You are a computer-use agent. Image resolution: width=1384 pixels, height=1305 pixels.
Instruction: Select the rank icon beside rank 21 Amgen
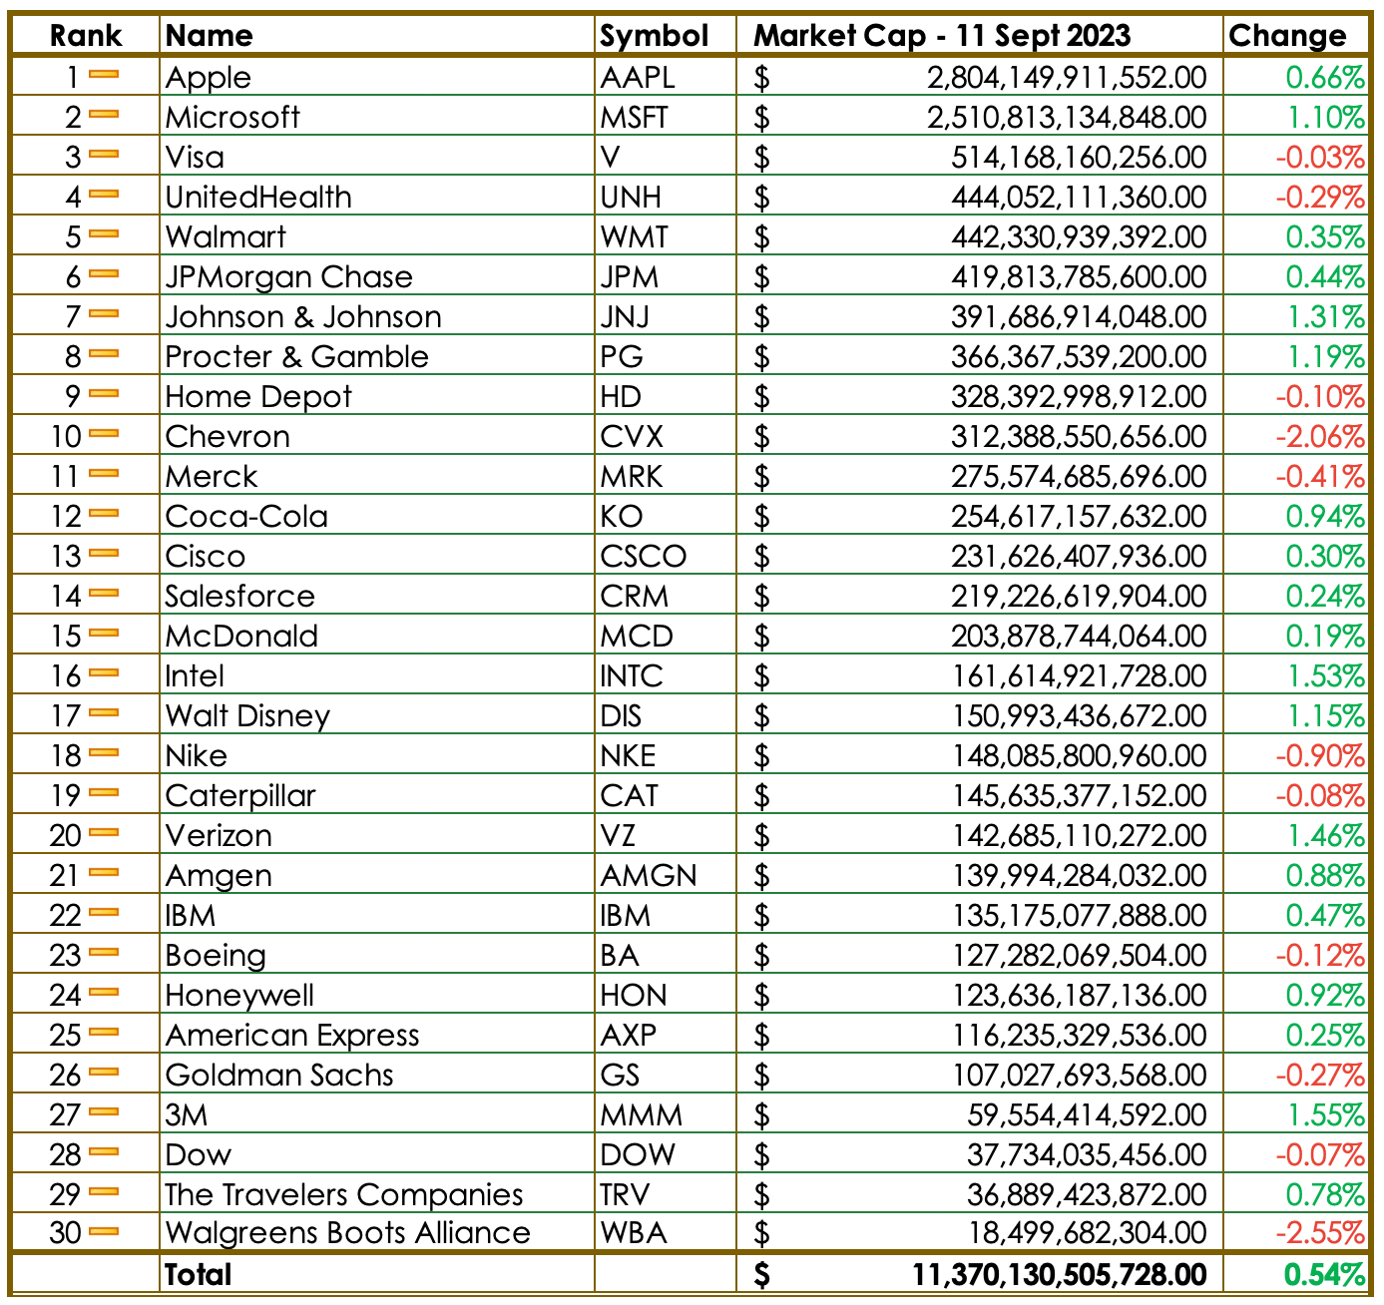click(x=104, y=873)
